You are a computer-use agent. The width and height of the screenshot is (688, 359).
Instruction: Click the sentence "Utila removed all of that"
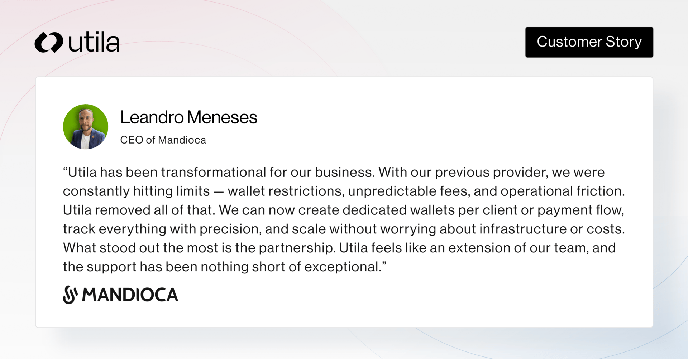pyautogui.click(x=138, y=210)
